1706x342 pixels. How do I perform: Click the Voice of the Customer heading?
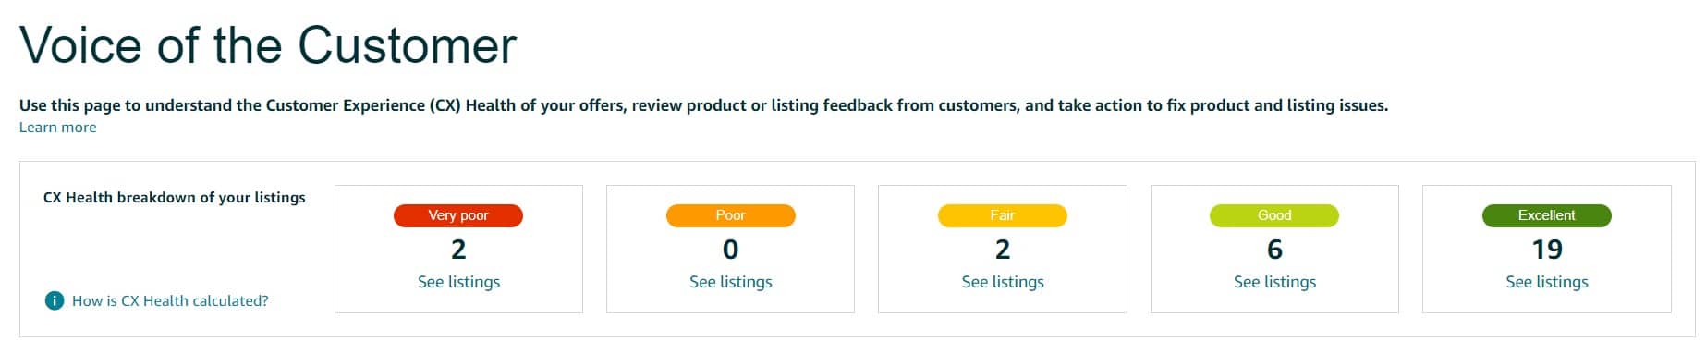[x=268, y=44]
